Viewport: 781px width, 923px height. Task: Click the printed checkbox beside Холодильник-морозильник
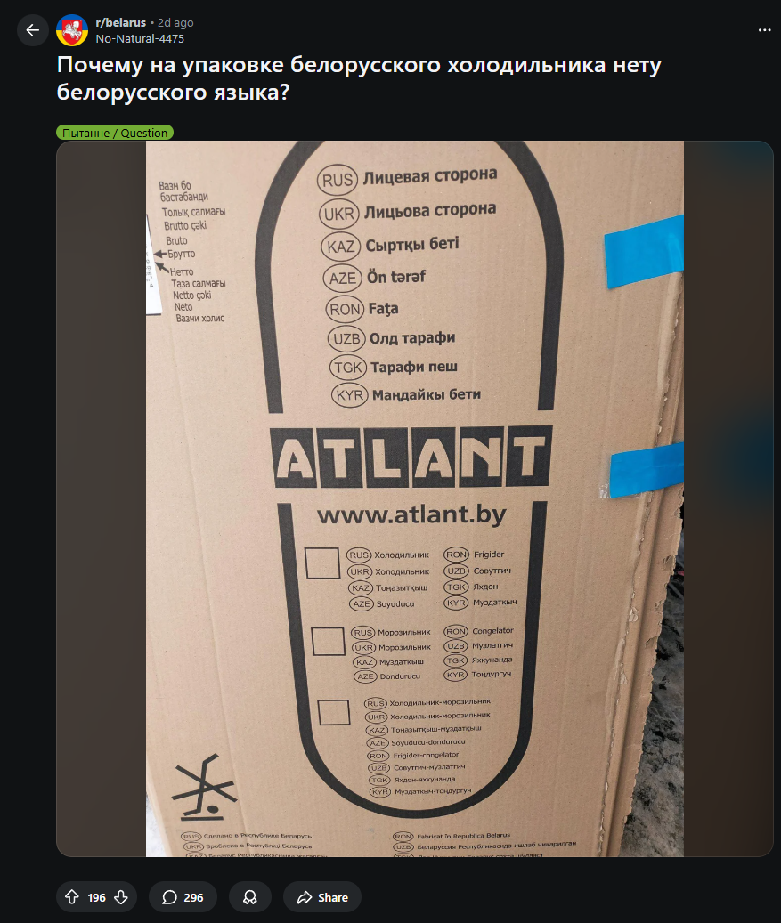[334, 712]
